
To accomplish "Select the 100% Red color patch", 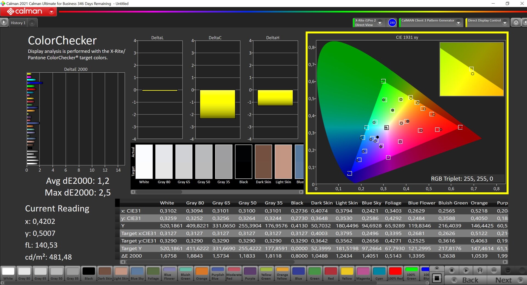I will pyautogui.click(x=395, y=273).
